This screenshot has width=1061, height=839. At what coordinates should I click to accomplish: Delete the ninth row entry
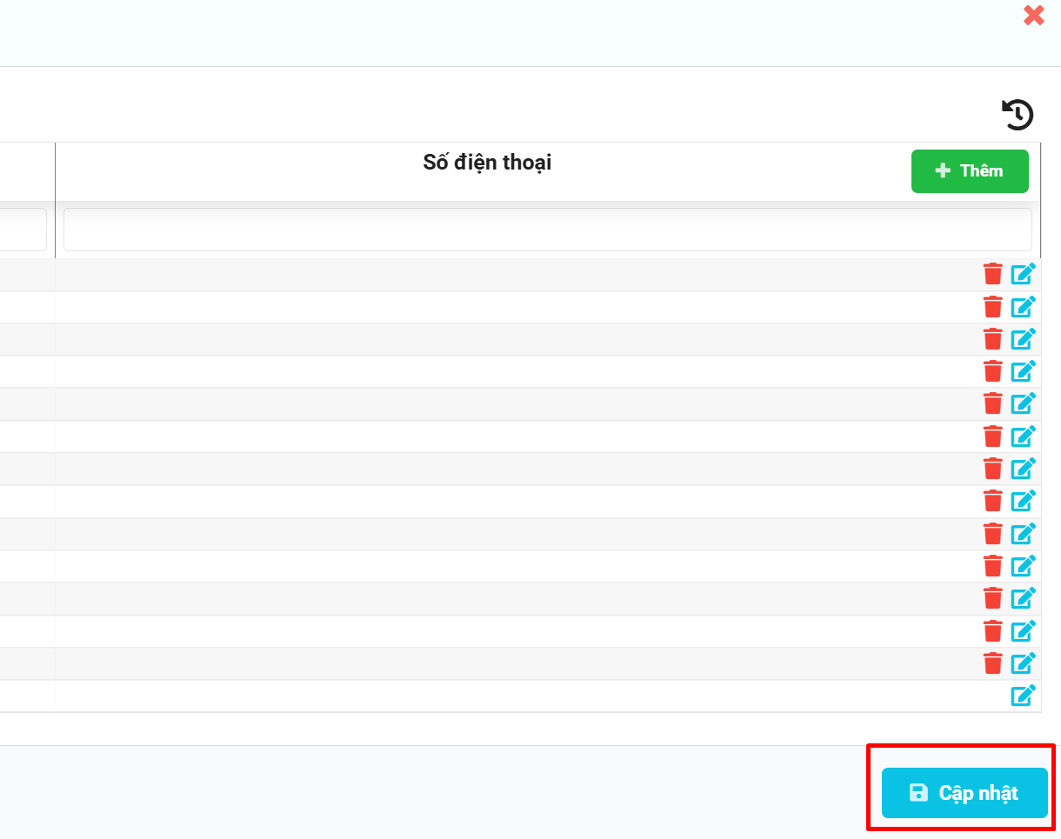(x=992, y=533)
